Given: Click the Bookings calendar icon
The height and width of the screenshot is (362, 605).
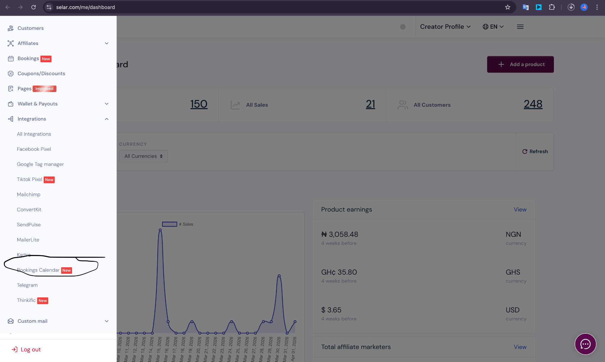Looking at the screenshot, I should tap(11, 58).
